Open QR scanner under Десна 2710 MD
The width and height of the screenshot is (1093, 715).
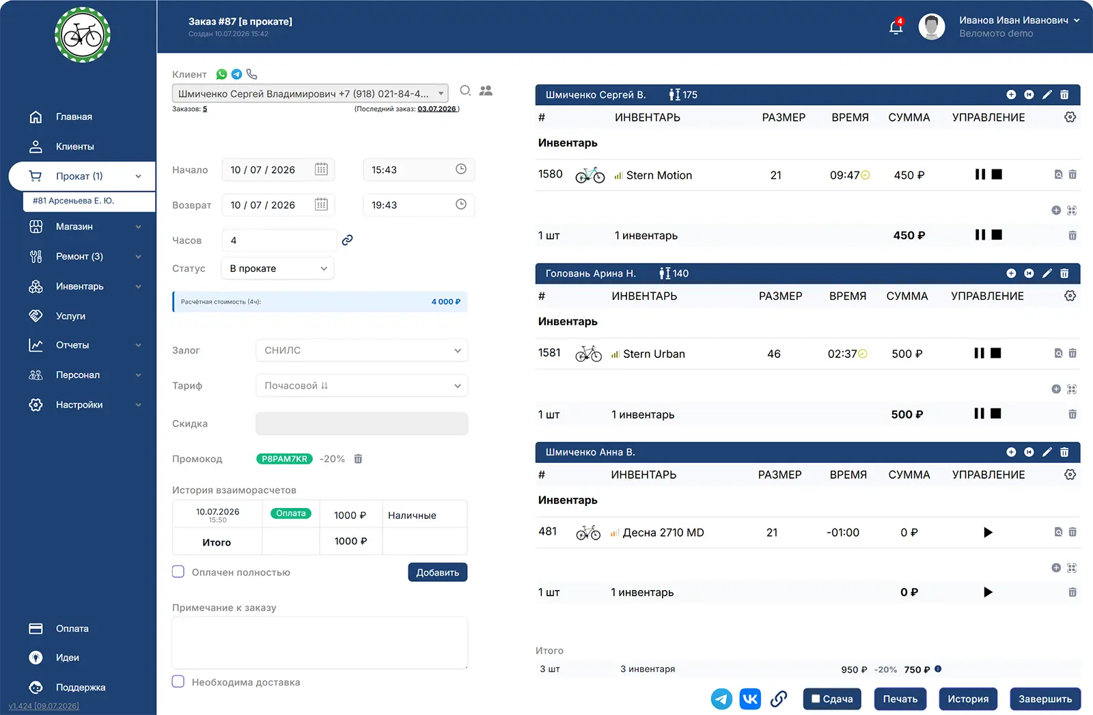[x=1072, y=568]
